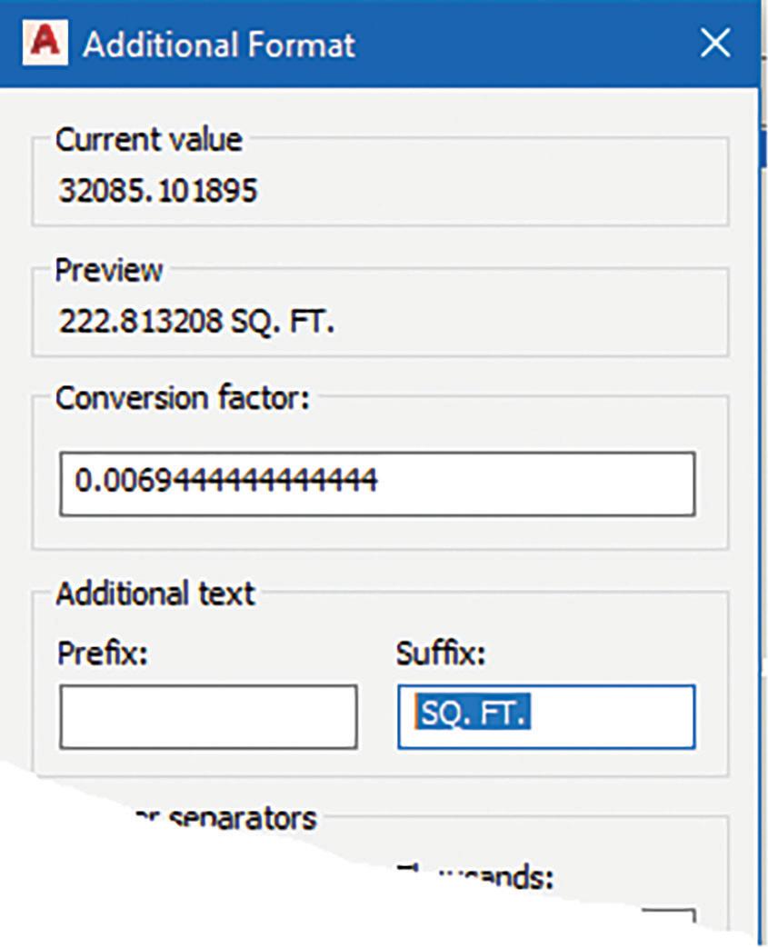This screenshot has width=768, height=948.
Task: Click the AutoCAD logo in title bar
Action: [44, 43]
